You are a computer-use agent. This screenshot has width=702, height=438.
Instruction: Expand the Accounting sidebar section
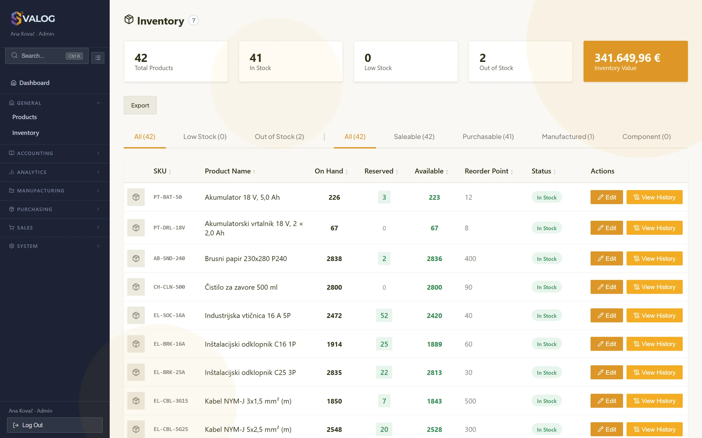click(x=55, y=153)
